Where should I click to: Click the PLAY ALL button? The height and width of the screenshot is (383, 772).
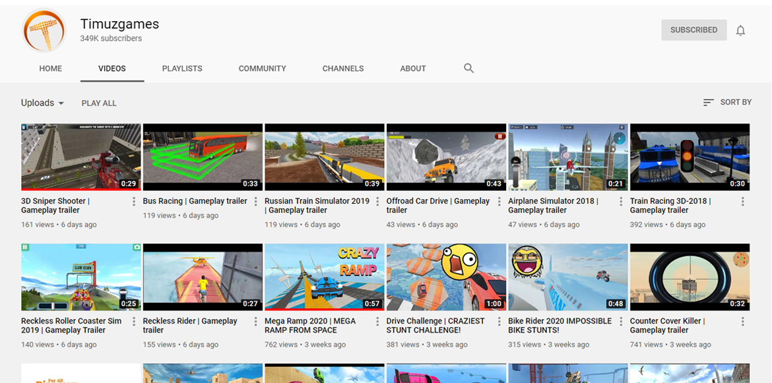[99, 103]
